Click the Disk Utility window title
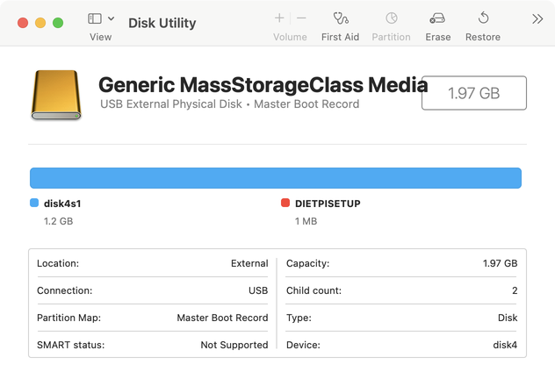Screen dimensions: 555x386 tap(162, 23)
